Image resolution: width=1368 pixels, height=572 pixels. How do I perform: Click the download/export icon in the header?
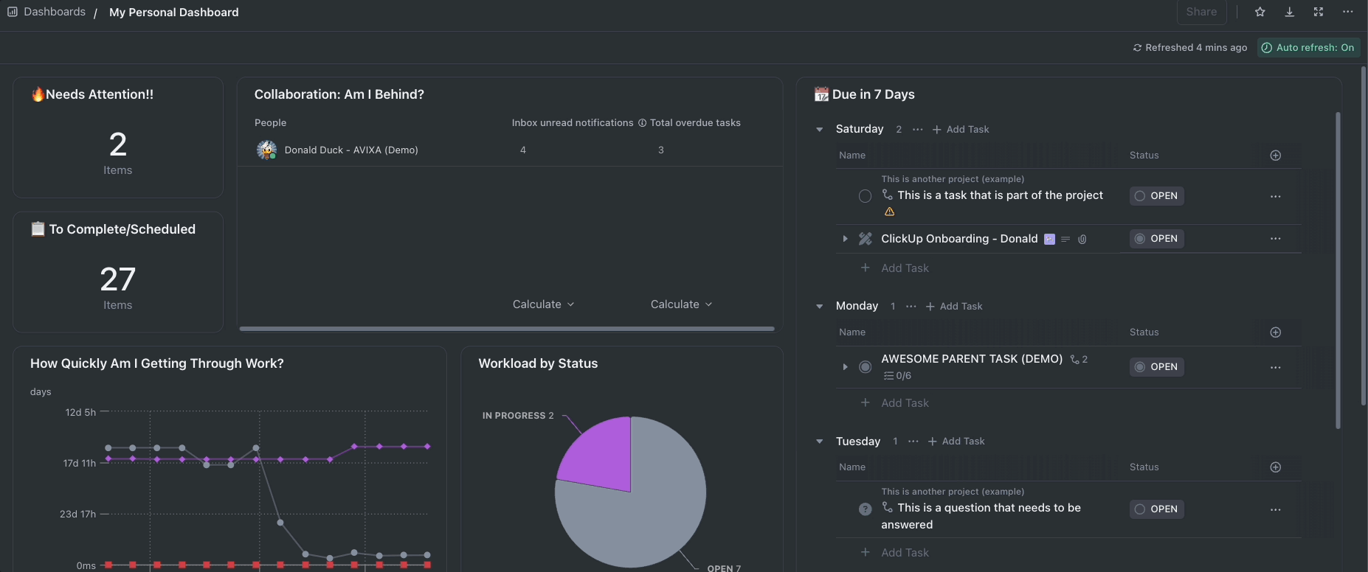tap(1290, 12)
